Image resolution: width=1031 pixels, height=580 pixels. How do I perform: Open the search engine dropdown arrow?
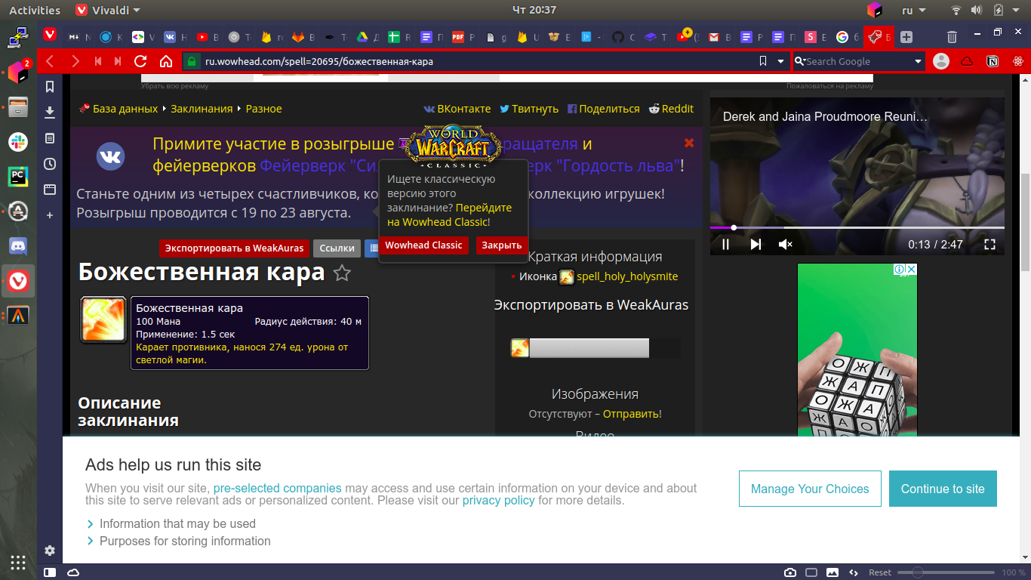918,61
